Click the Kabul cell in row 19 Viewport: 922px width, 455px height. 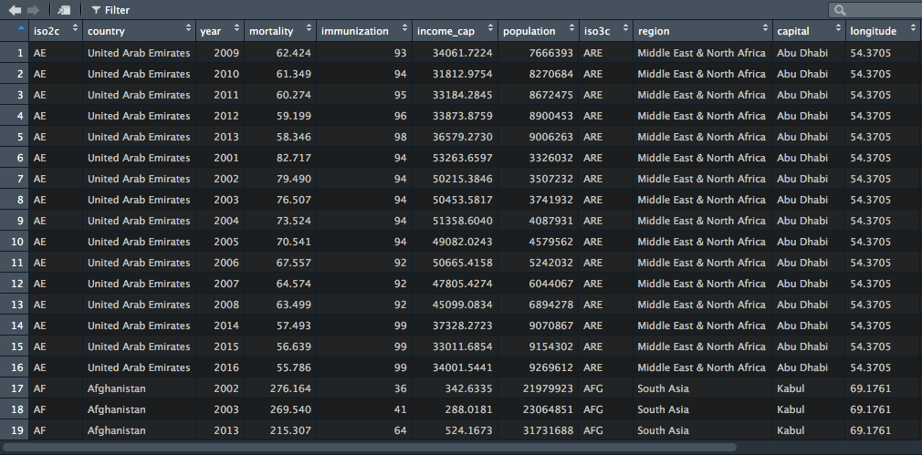tap(791, 430)
